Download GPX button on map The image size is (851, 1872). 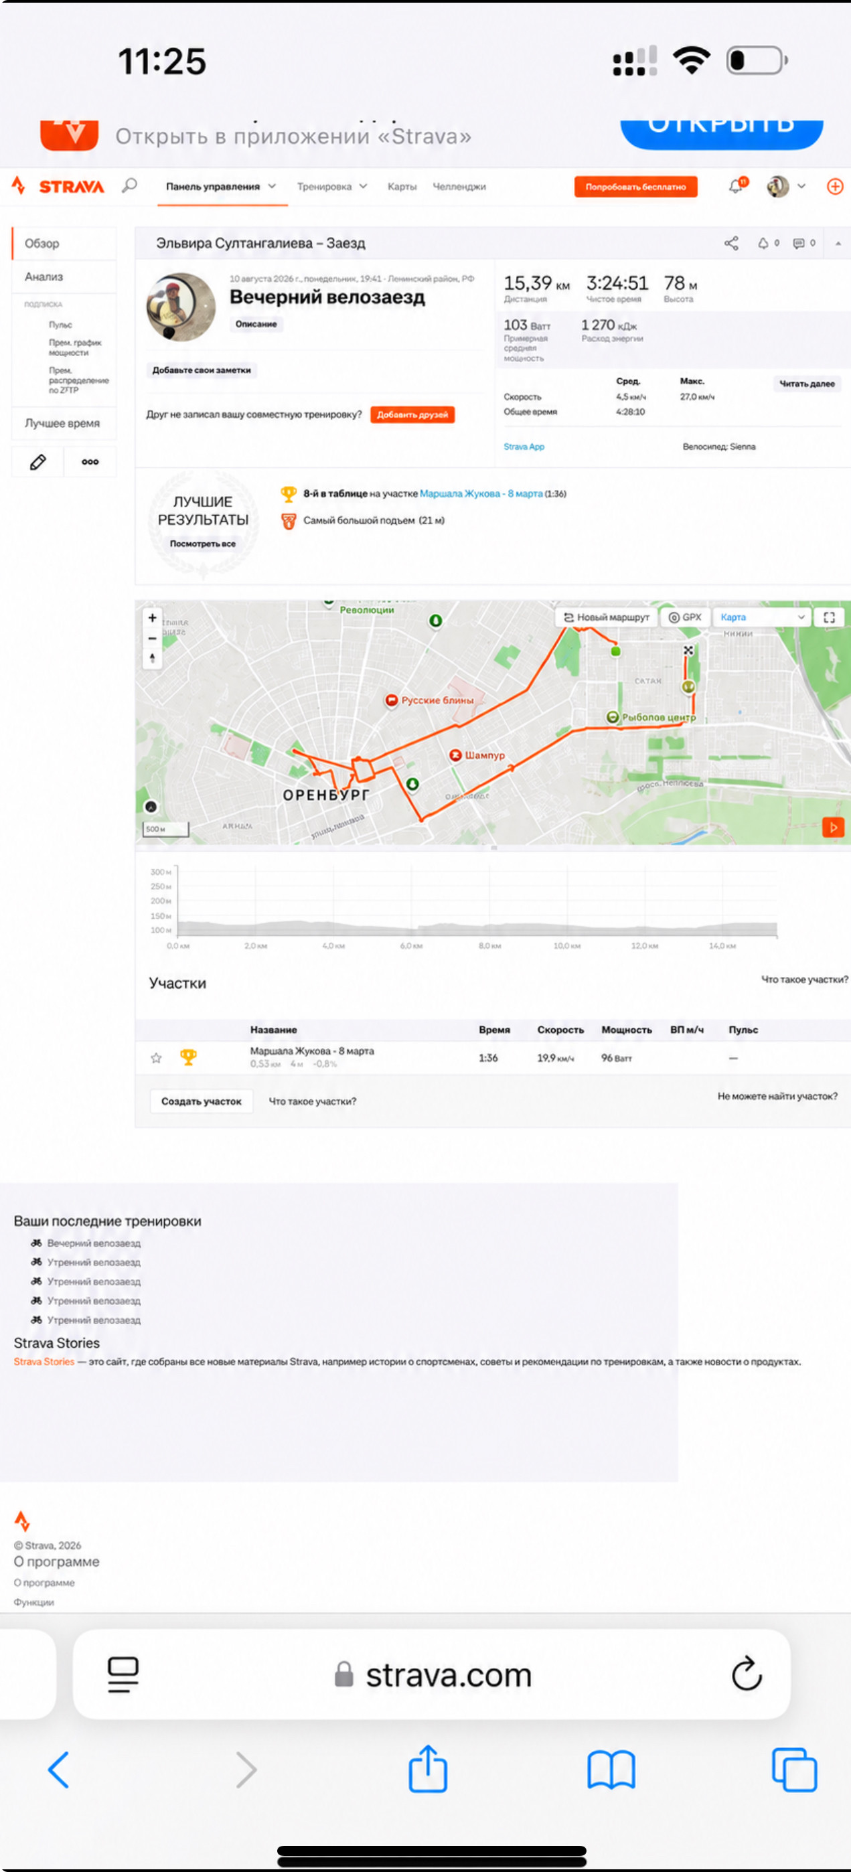(x=684, y=617)
